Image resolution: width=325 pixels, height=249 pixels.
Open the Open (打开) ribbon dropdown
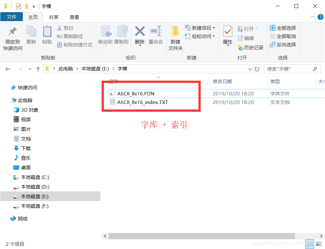[256, 28]
